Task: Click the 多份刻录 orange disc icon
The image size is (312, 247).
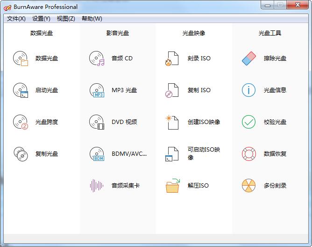Action: (x=249, y=186)
